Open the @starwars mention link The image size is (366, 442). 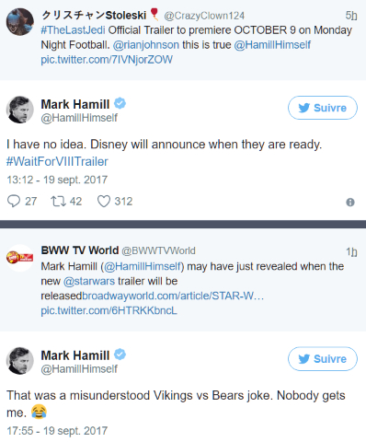click(x=89, y=281)
